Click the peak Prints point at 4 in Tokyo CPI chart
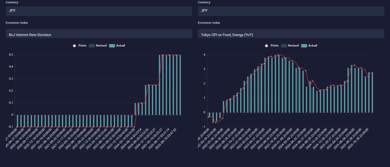 [x=278, y=55]
